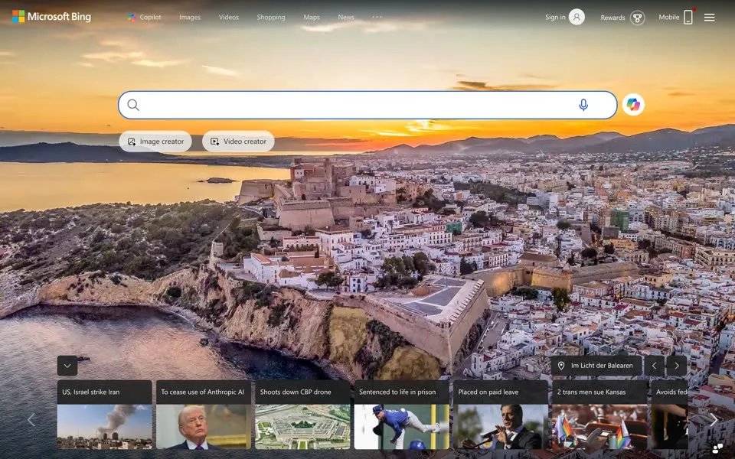Click the Sign in link
The height and width of the screenshot is (459, 735).
tap(555, 18)
